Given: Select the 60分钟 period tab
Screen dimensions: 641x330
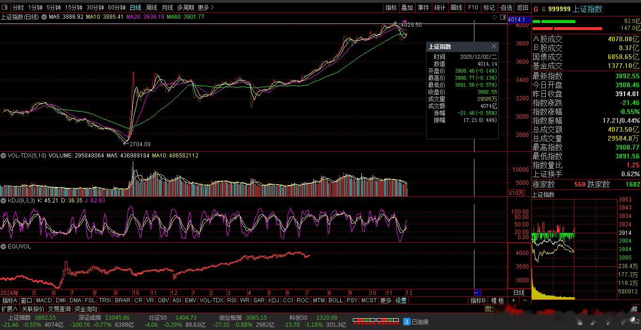Looking at the screenshot, I should (117, 7).
